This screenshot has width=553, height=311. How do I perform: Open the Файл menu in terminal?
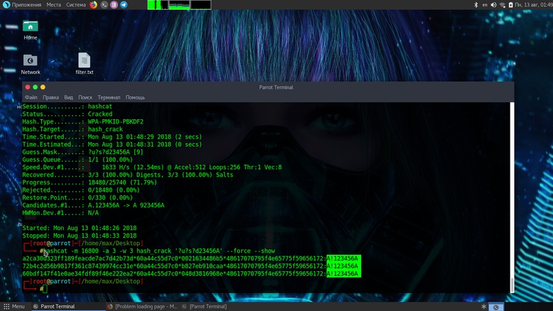click(x=30, y=97)
